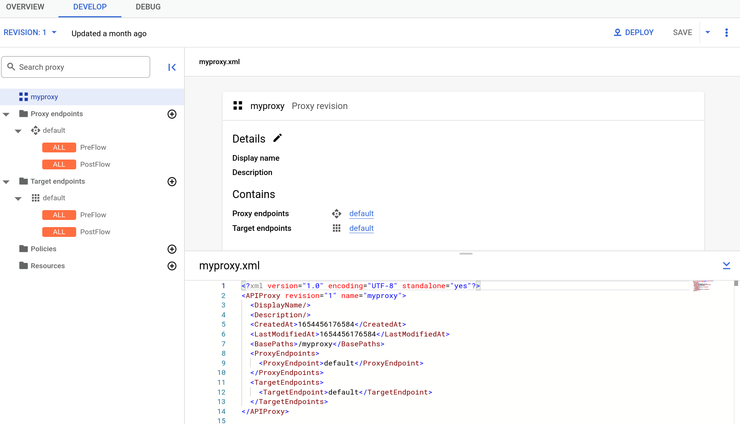Toggle the myproxy.xml editor collapse button
Viewport: 740px width, 424px height.
726,266
